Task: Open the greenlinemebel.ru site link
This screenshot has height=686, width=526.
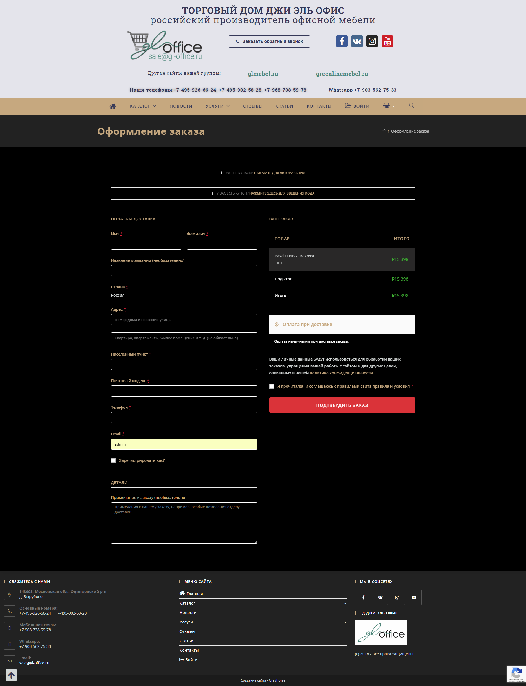Action: [x=342, y=74]
